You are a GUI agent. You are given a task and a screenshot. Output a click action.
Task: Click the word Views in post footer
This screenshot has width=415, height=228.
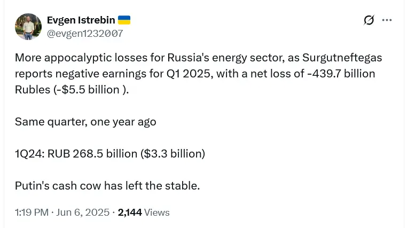tap(157, 213)
